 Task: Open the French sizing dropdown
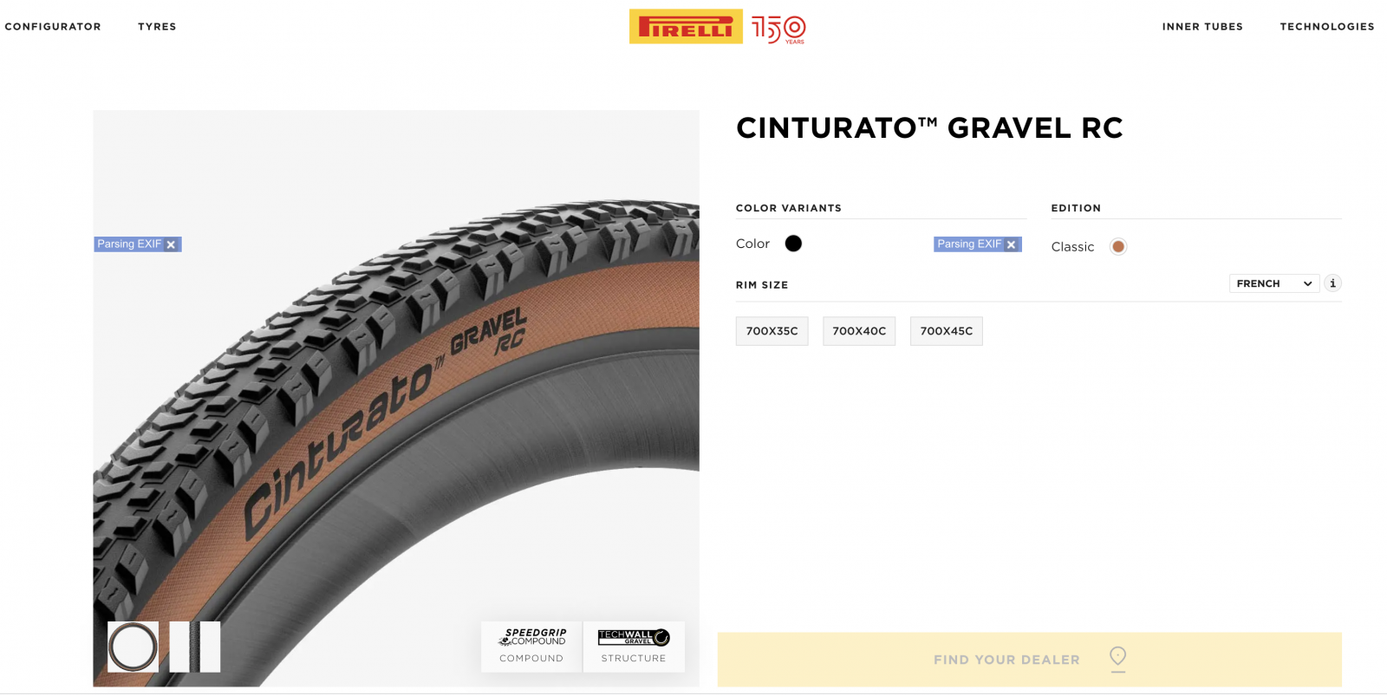(1274, 283)
